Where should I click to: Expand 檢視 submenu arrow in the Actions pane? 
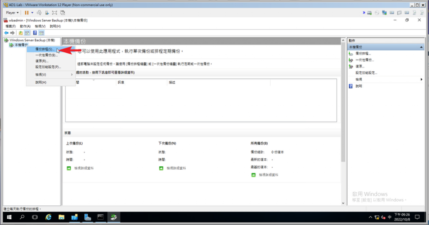click(x=421, y=79)
